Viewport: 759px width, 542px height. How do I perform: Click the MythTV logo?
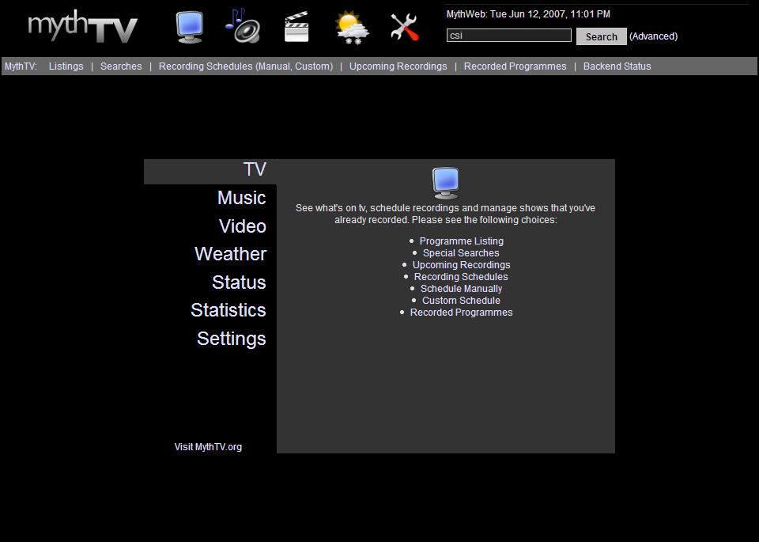pyautogui.click(x=83, y=27)
